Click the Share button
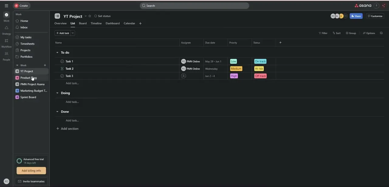This screenshot has height=187, width=389. (356, 16)
